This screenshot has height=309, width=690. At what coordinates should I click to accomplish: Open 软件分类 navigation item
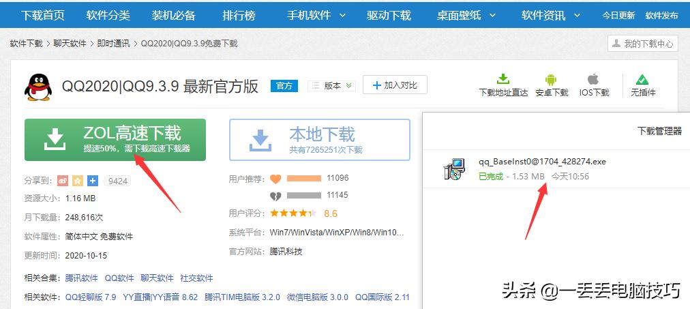pyautogui.click(x=108, y=16)
